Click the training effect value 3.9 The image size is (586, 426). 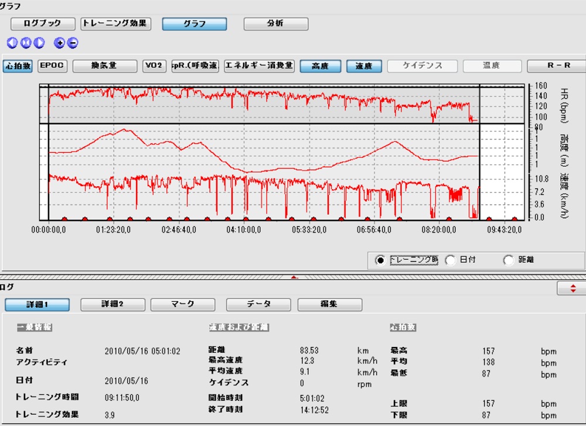click(110, 415)
